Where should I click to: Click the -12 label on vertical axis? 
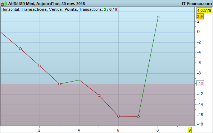coord(200,94)
